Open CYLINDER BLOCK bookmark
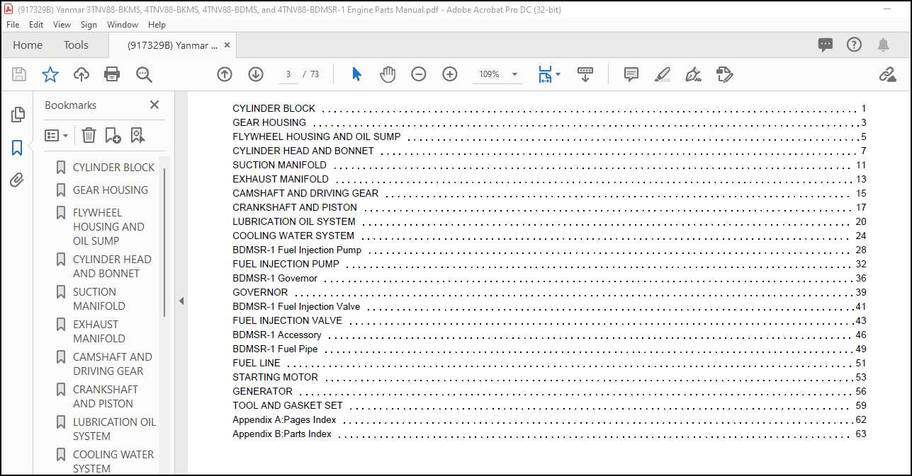Screen dimensions: 912x476 [113, 168]
